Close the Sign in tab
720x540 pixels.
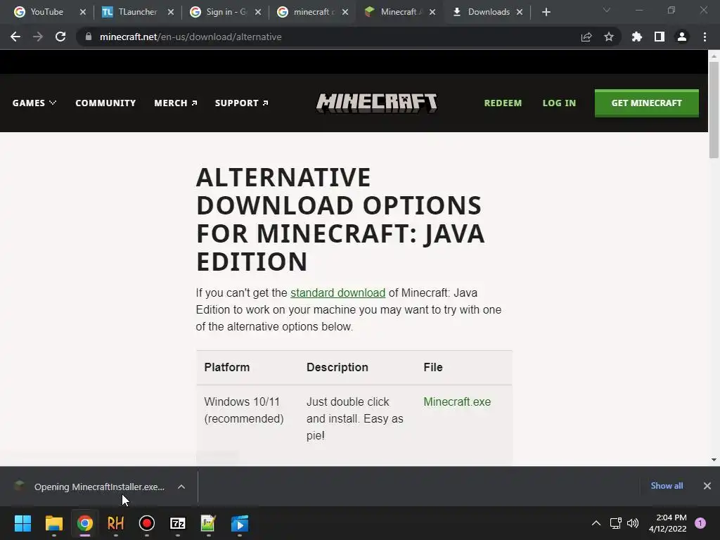coord(258,12)
